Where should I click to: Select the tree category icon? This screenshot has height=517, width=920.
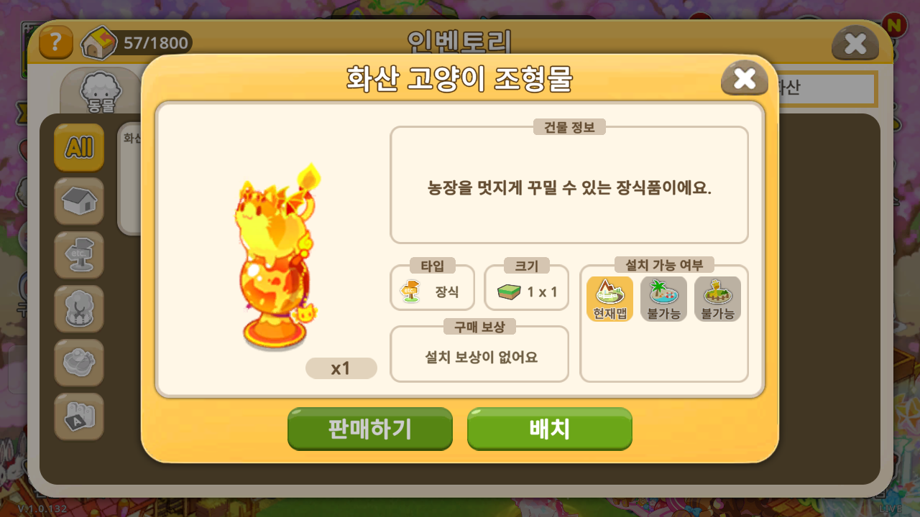79,309
